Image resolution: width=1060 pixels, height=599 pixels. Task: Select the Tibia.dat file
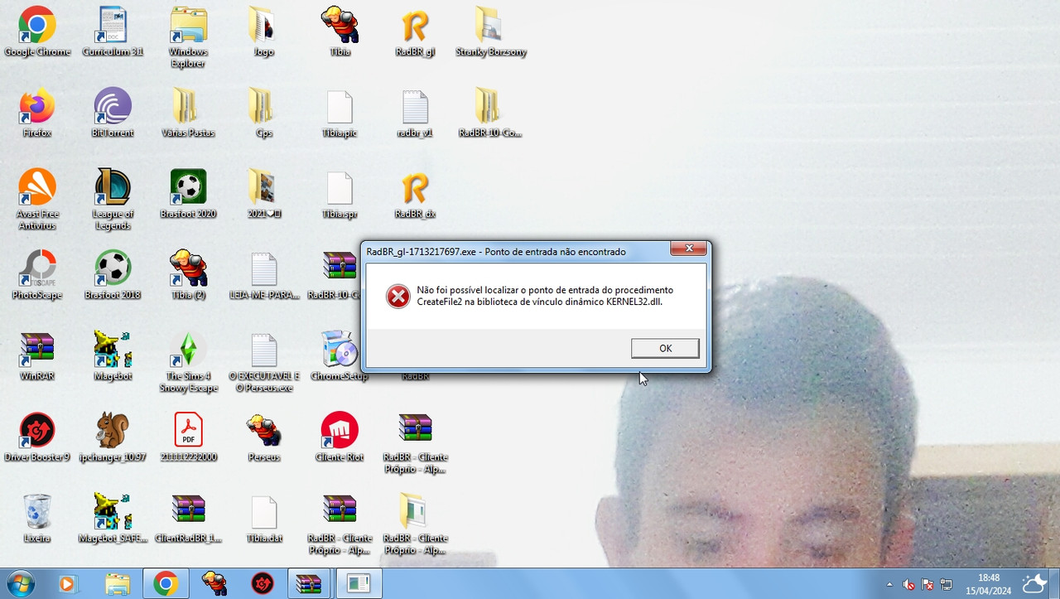[x=263, y=519]
